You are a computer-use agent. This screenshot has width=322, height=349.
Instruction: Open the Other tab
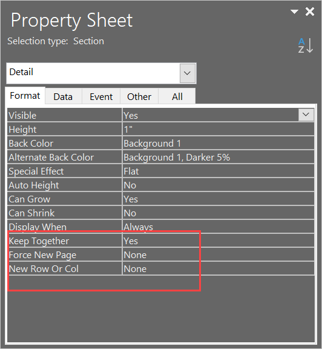pos(139,96)
